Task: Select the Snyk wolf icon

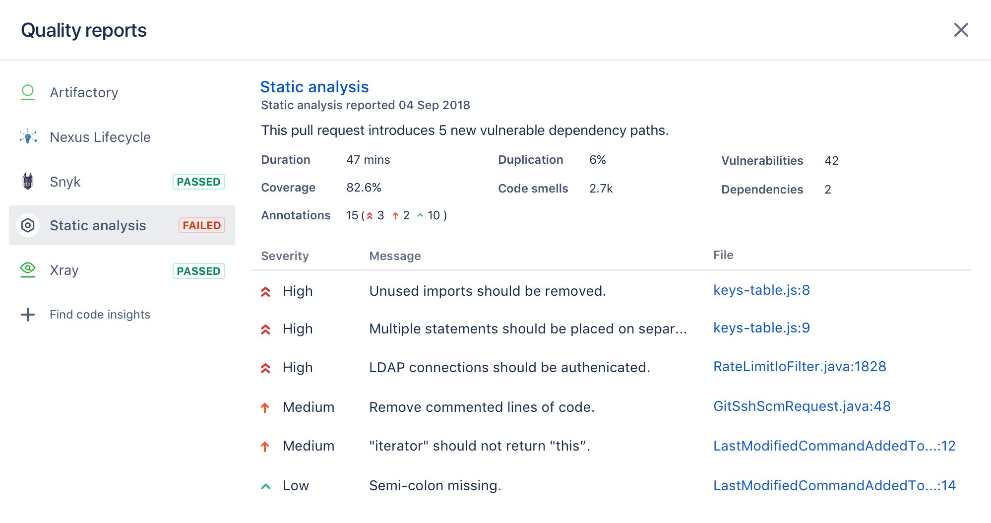Action: [28, 182]
